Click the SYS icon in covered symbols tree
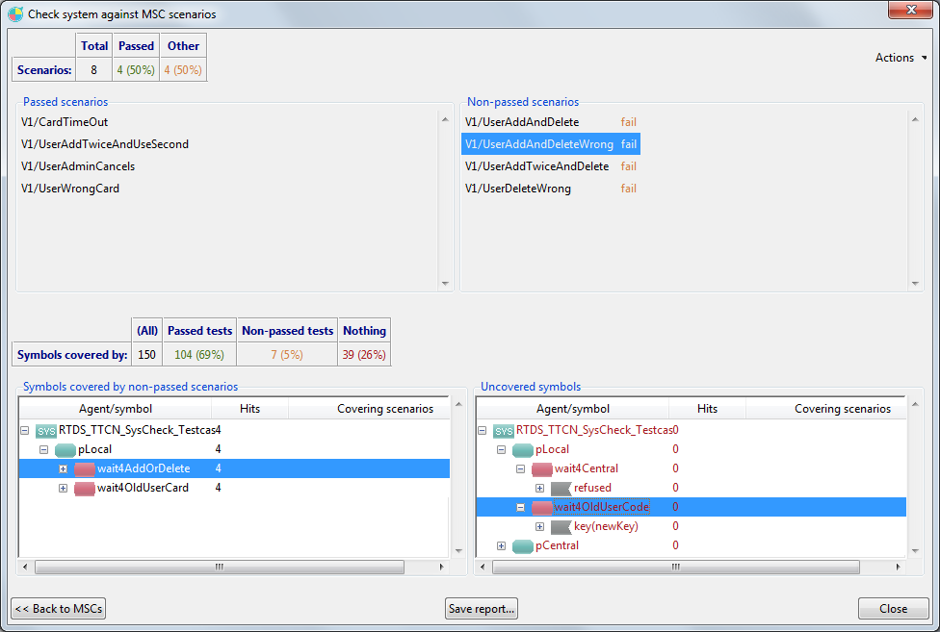 (46, 431)
